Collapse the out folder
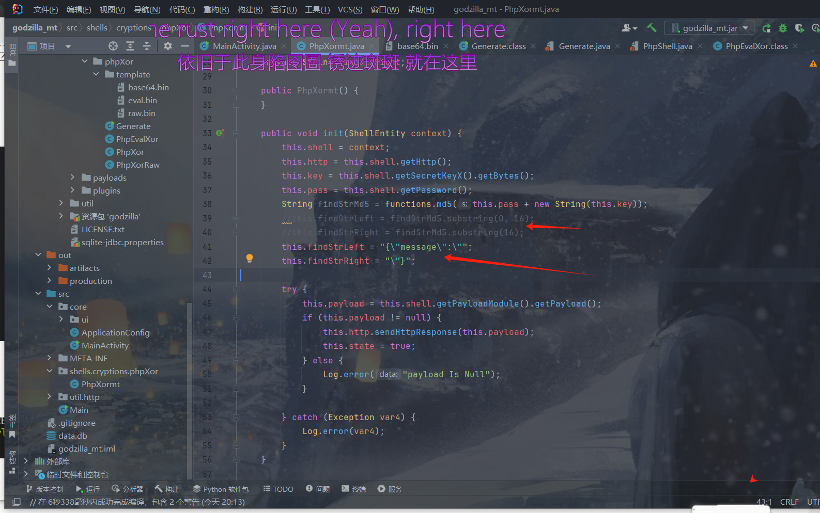 pos(38,255)
